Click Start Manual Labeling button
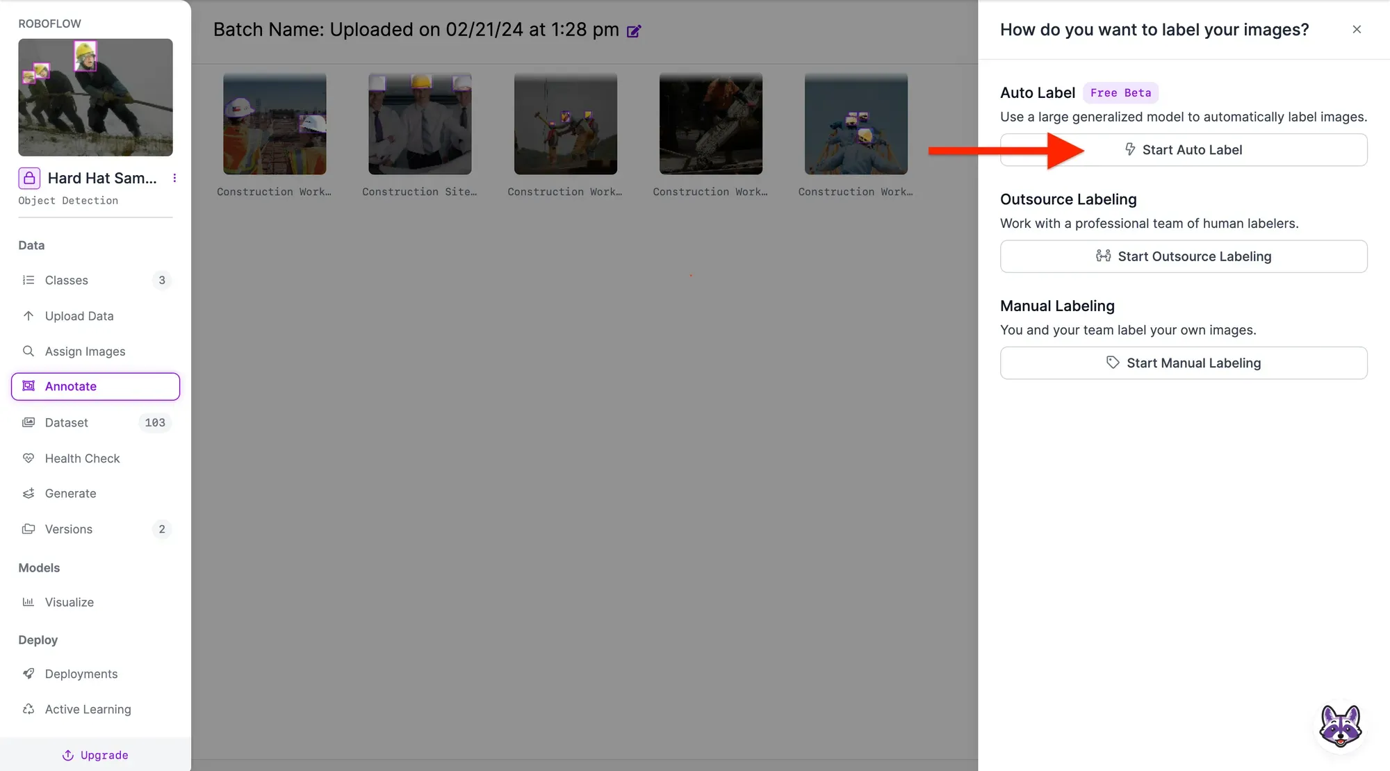 point(1183,363)
